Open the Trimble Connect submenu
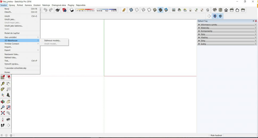Screen dimensions: 258x138 coord(20,44)
